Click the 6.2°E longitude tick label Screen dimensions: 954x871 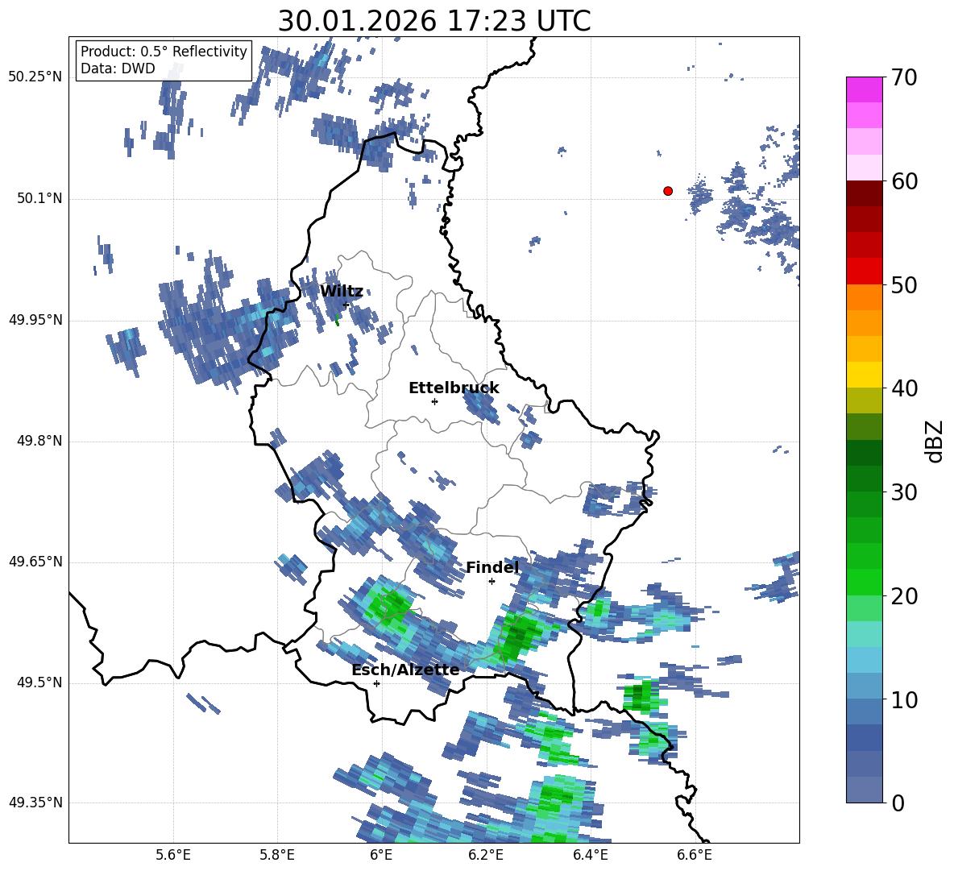pos(486,856)
